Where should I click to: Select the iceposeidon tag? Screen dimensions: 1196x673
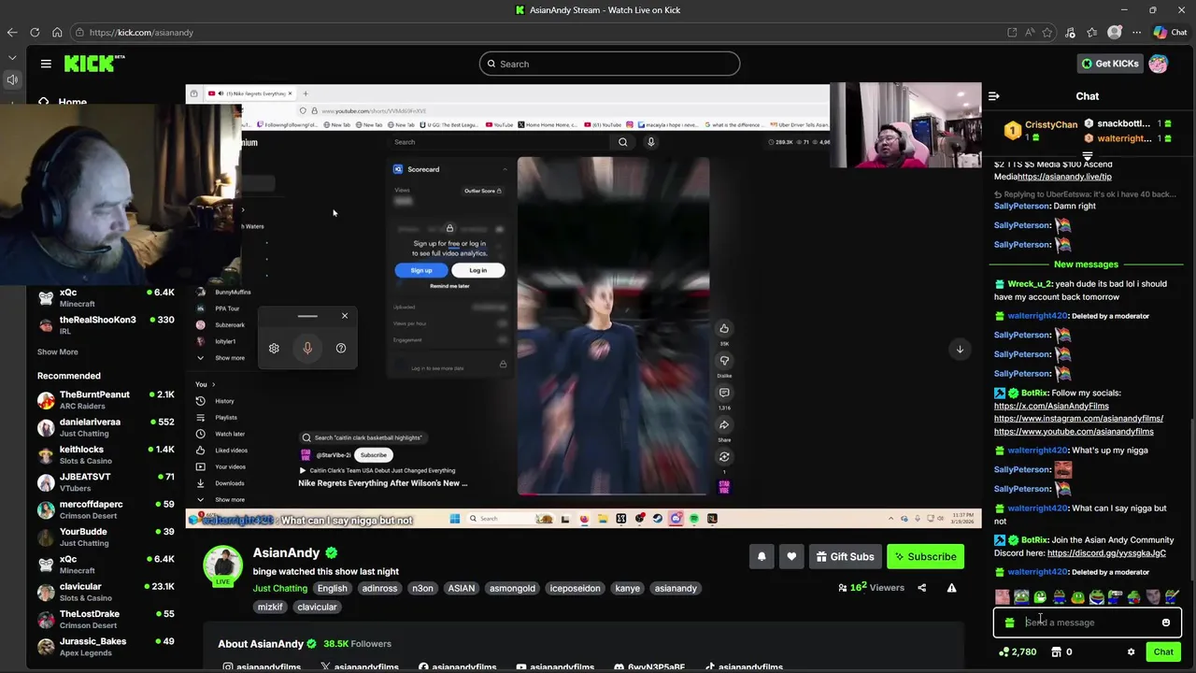(x=575, y=588)
